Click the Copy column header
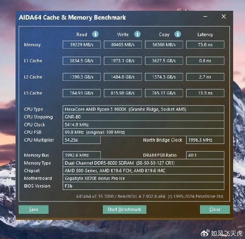This screenshot has width=245, height=239. point(164,35)
